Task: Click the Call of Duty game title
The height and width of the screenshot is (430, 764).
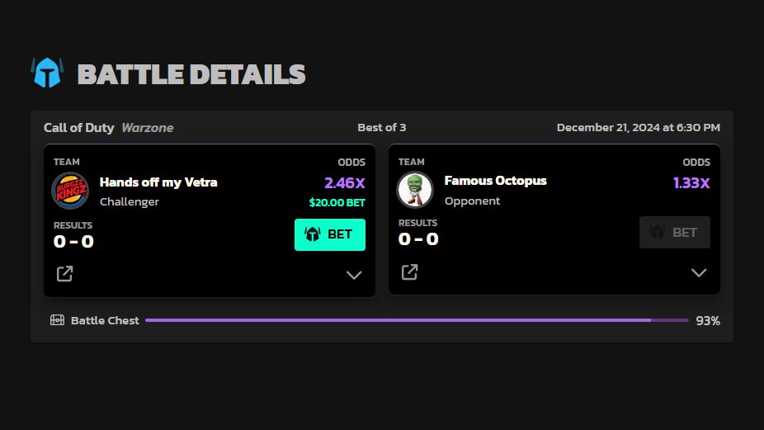Action: click(79, 128)
